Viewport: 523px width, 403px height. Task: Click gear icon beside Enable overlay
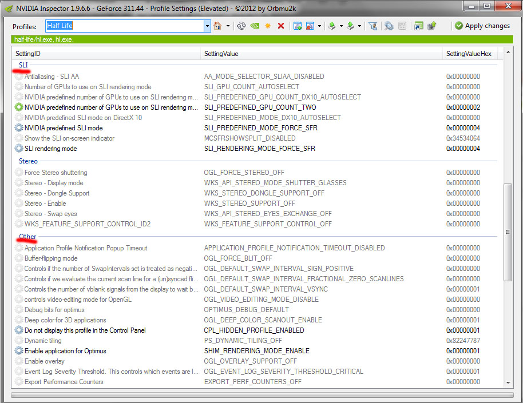point(19,361)
